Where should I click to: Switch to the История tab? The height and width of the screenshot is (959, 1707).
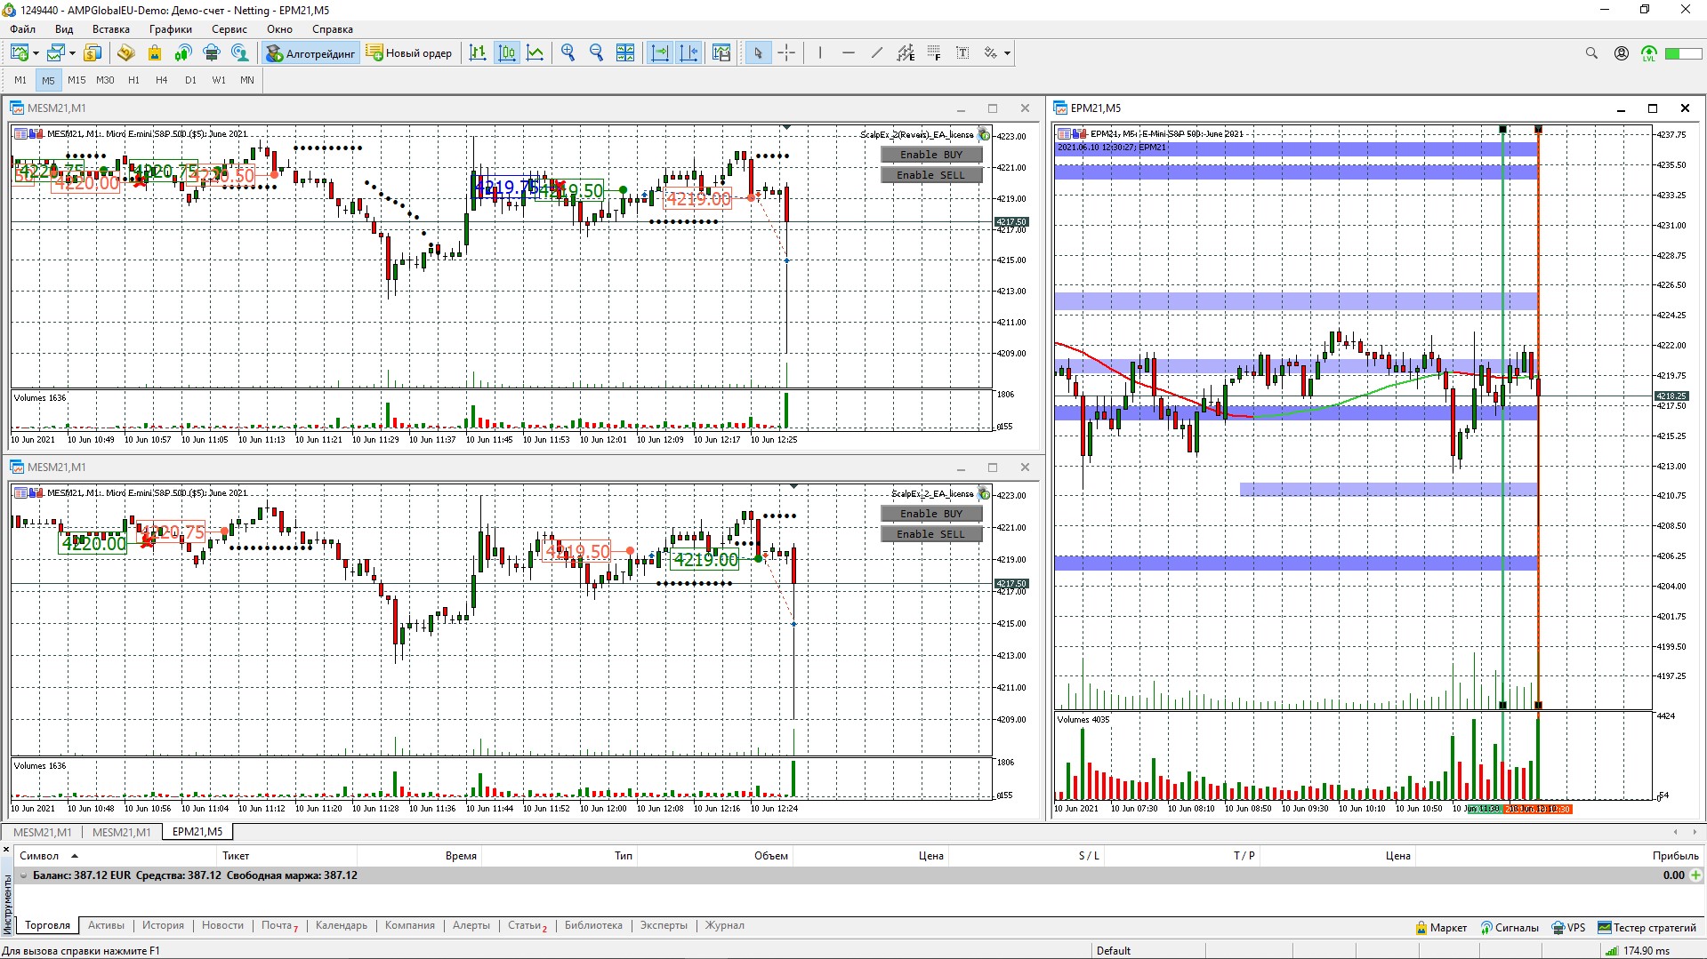click(163, 925)
